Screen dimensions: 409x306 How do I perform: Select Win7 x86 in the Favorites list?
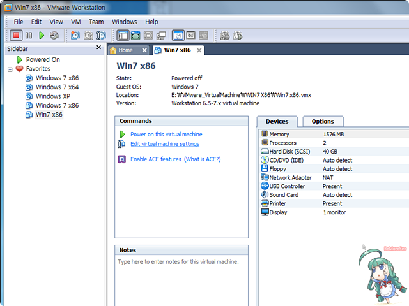click(x=49, y=115)
